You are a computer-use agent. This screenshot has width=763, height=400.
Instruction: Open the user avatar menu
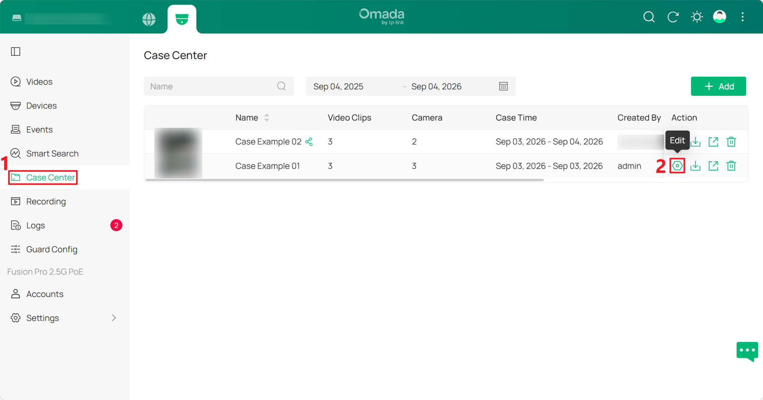(720, 17)
